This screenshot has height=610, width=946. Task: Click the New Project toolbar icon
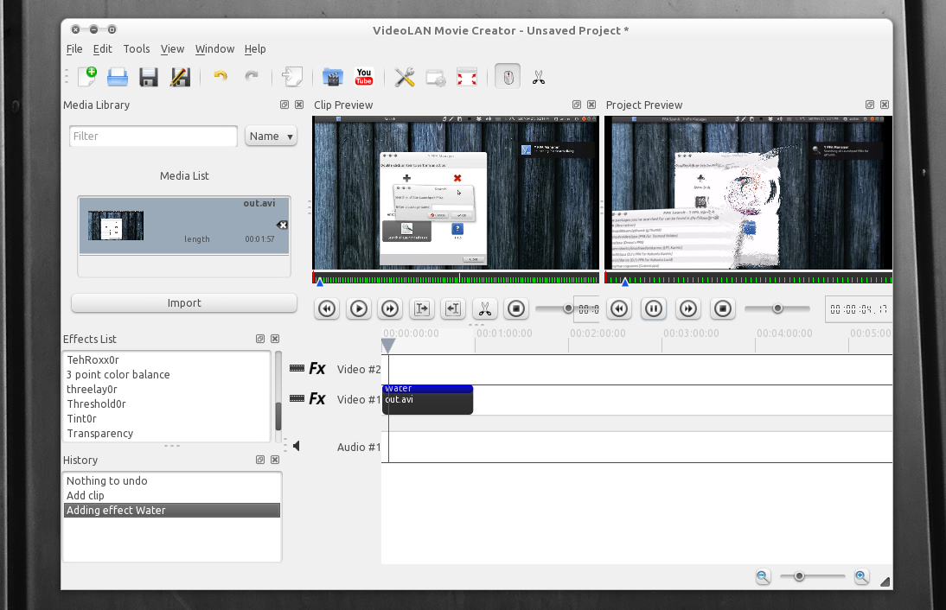click(x=87, y=77)
